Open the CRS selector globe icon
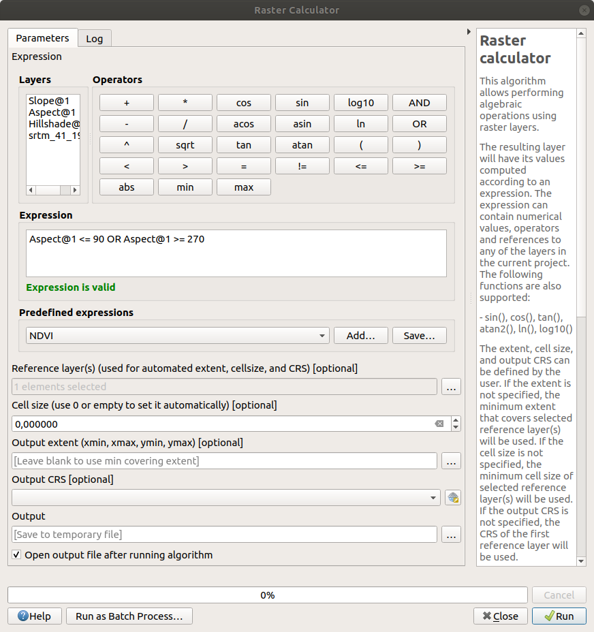The width and height of the screenshot is (594, 632). click(452, 497)
